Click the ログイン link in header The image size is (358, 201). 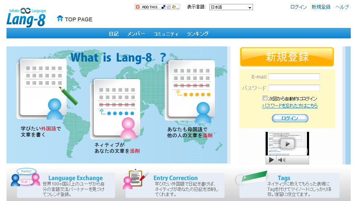(x=299, y=7)
